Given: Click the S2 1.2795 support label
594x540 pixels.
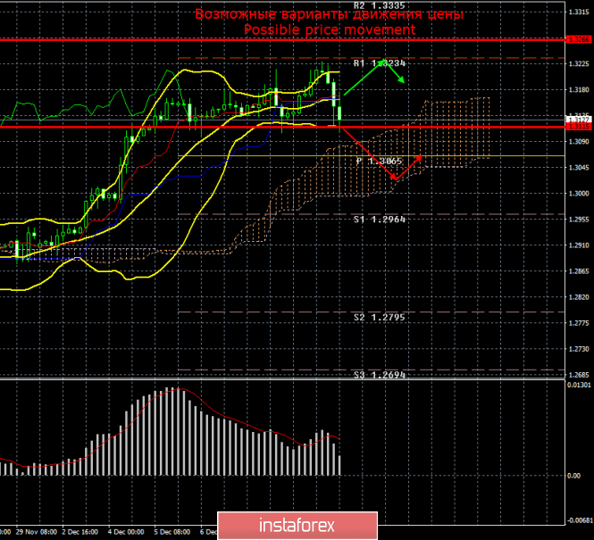Looking at the screenshot, I should pyautogui.click(x=379, y=317).
